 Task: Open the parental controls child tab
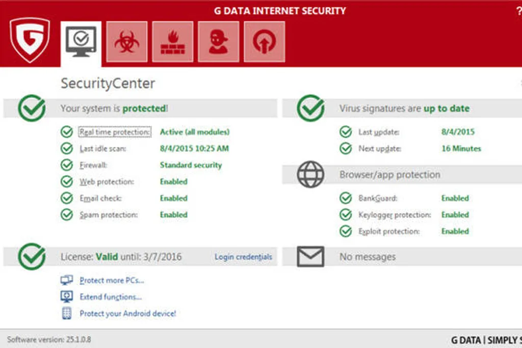(x=218, y=42)
